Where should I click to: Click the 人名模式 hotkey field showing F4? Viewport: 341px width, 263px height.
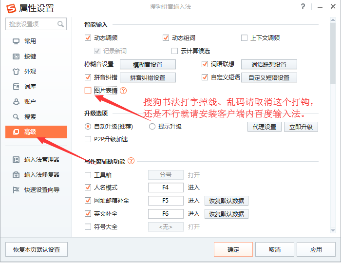[166, 188]
